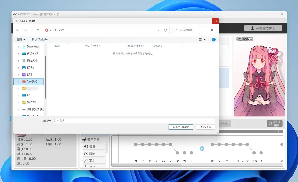Click the 音量 : 1.00 value
298x182 pixels.
(x=25, y=139)
